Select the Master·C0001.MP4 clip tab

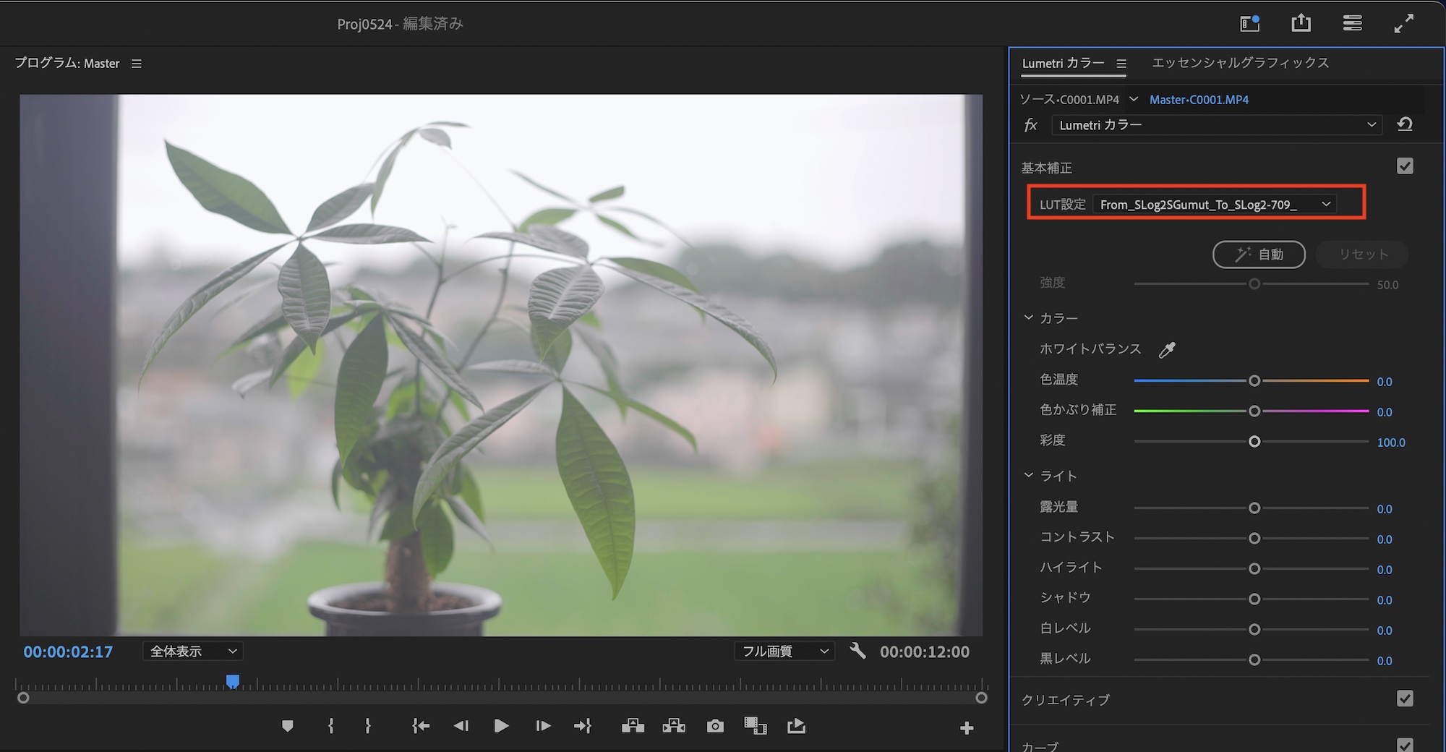coord(1199,100)
